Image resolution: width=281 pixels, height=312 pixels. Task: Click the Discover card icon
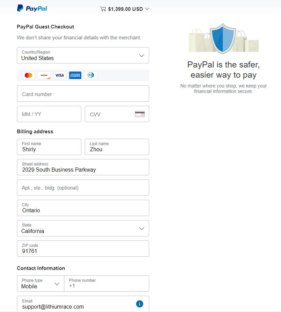44,75
